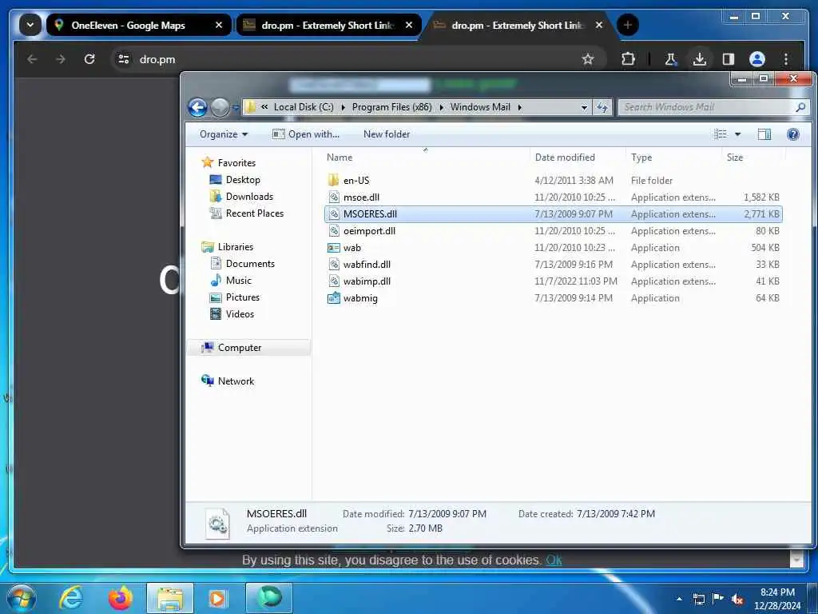Expand arrow after Windows Mail breadcrumb

pyautogui.click(x=519, y=107)
